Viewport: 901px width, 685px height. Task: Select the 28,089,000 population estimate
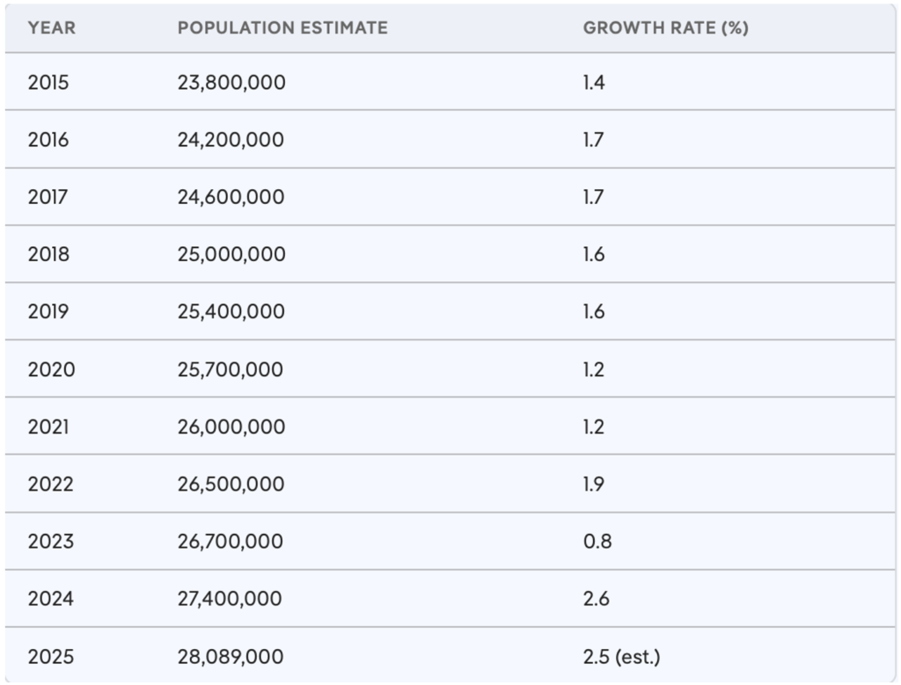(231, 656)
